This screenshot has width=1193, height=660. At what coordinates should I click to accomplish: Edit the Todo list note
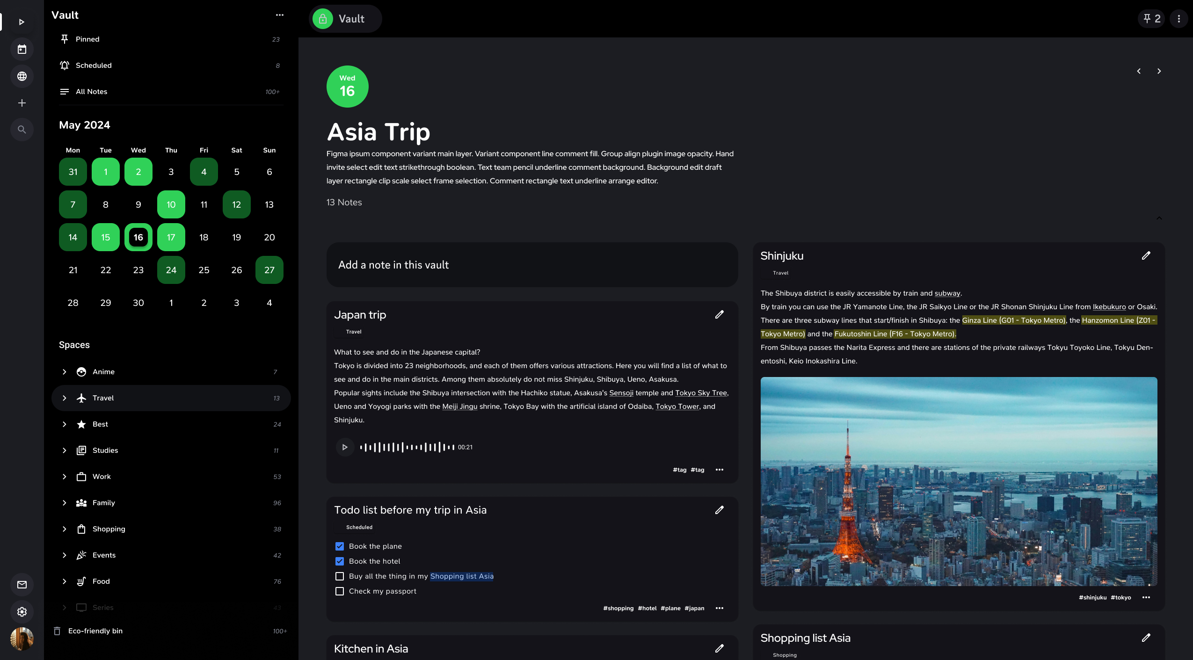tap(720, 510)
